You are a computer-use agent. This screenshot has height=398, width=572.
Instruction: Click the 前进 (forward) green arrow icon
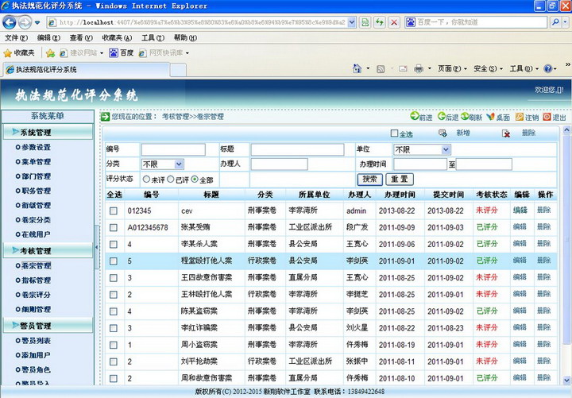414,117
